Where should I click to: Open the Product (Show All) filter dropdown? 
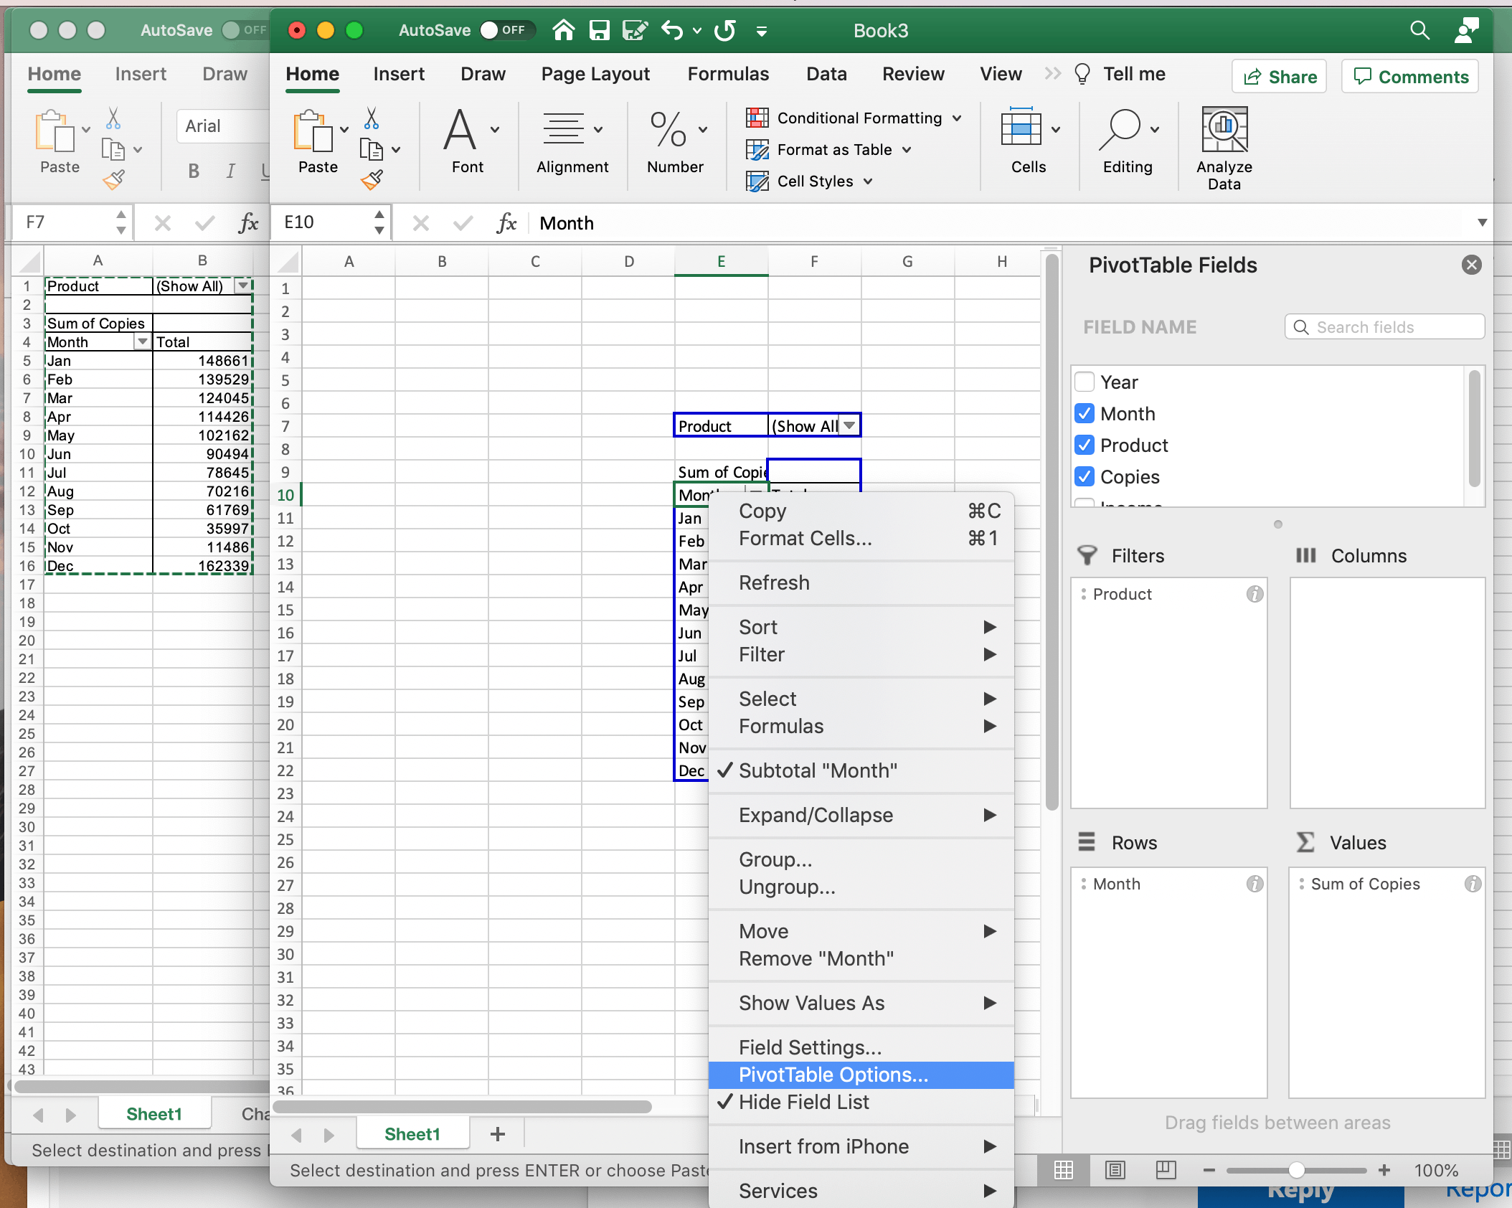pyautogui.click(x=849, y=425)
